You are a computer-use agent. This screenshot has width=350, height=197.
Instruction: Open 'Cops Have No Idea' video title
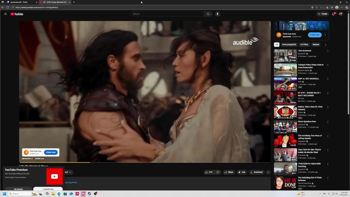310,151
